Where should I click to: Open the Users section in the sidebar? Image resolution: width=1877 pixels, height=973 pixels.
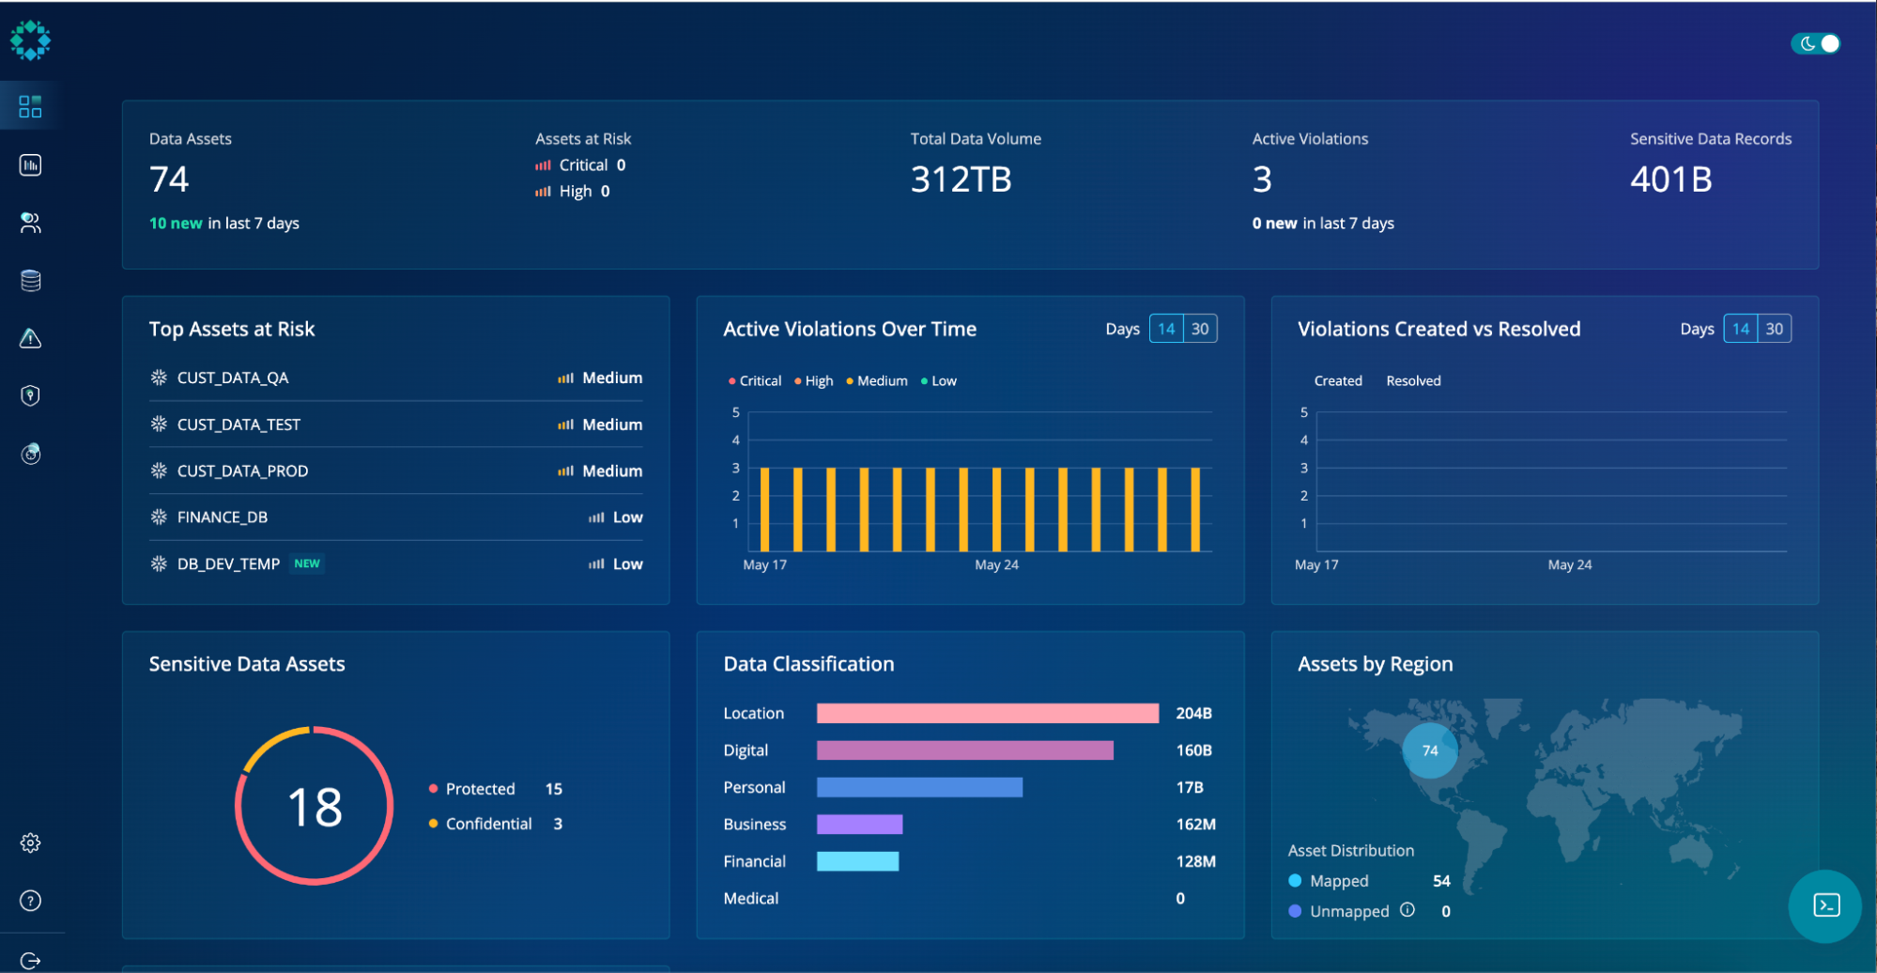[29, 223]
